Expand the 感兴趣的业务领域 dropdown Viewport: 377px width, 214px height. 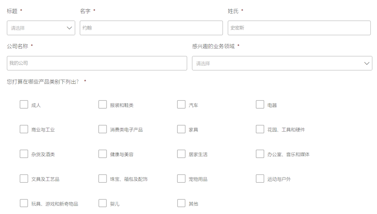tap(282, 63)
